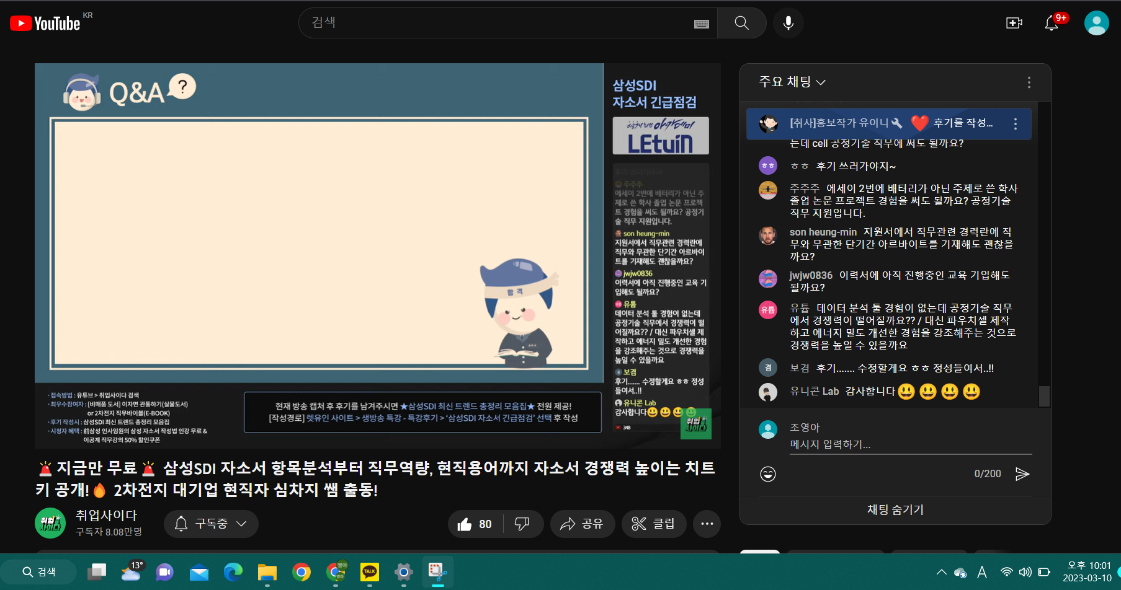Viewport: 1121px width, 590px height.
Task: Focus the 메시지 입력하기 chat input
Action: pos(910,444)
